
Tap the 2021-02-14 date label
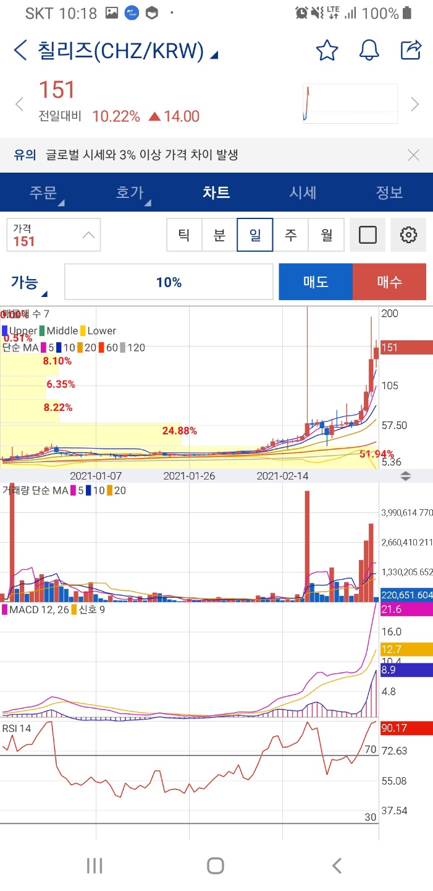pos(282,476)
